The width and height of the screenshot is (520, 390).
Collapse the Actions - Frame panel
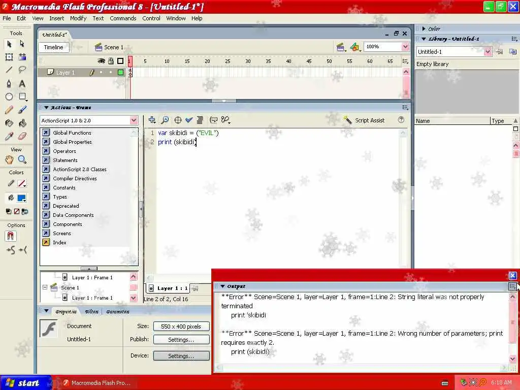46,108
